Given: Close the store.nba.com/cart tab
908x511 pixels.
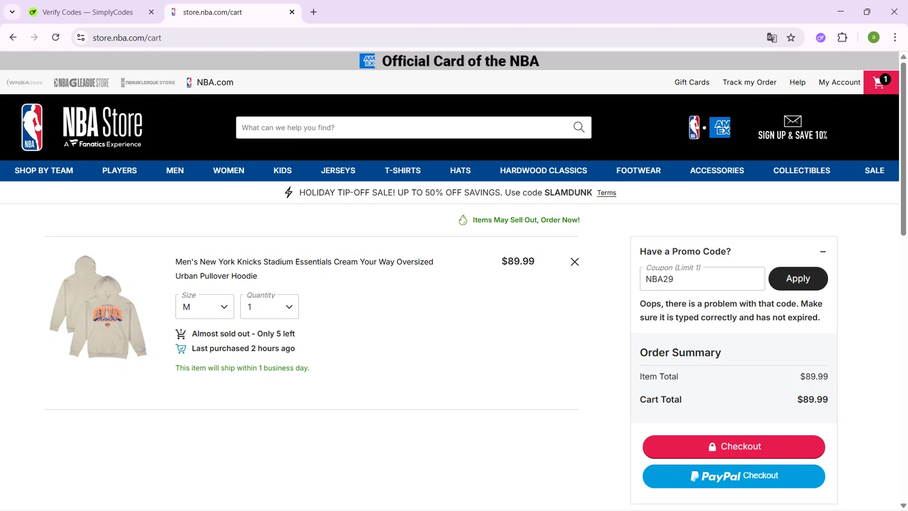Looking at the screenshot, I should 292,12.
